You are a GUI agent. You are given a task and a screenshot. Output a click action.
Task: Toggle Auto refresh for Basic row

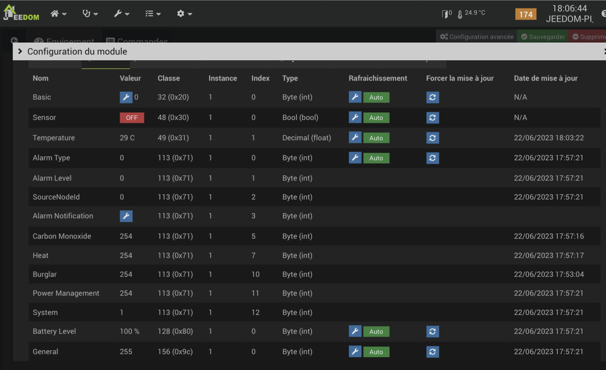click(x=376, y=97)
